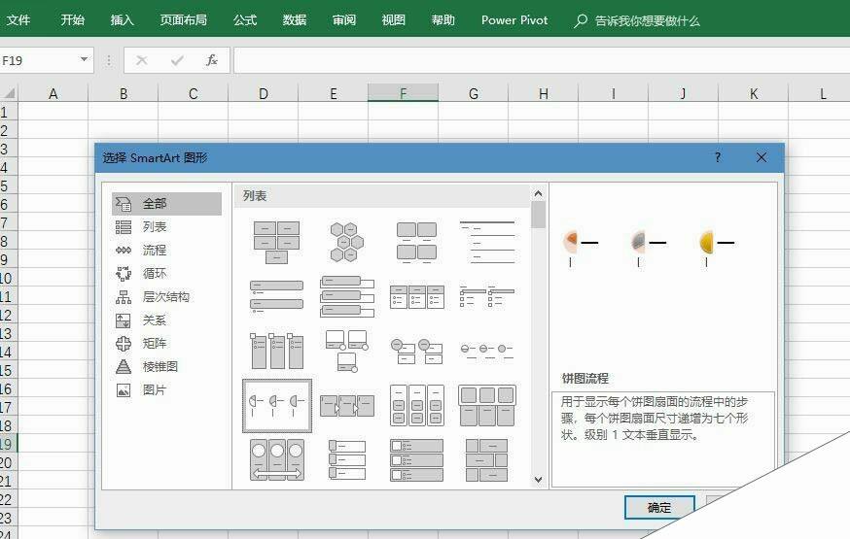Expand the Name Box dropdown arrow
This screenshot has height=539, width=850.
84,60
